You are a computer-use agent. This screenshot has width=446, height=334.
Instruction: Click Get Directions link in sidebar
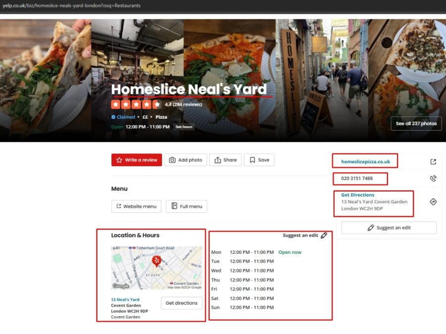click(357, 195)
